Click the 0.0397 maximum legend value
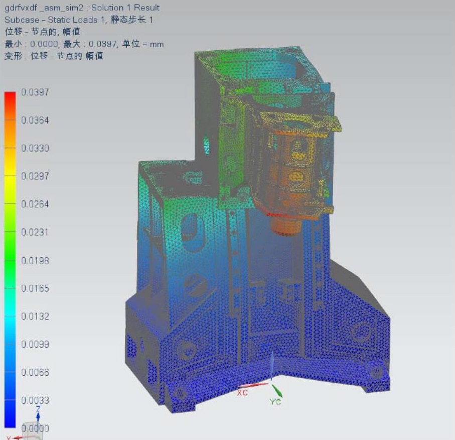Viewport: 455px width, 440px height. coord(35,92)
